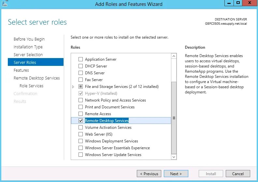Enable the Web Server (IIS) checkbox
This screenshot has height=182, width=258.
[81, 134]
